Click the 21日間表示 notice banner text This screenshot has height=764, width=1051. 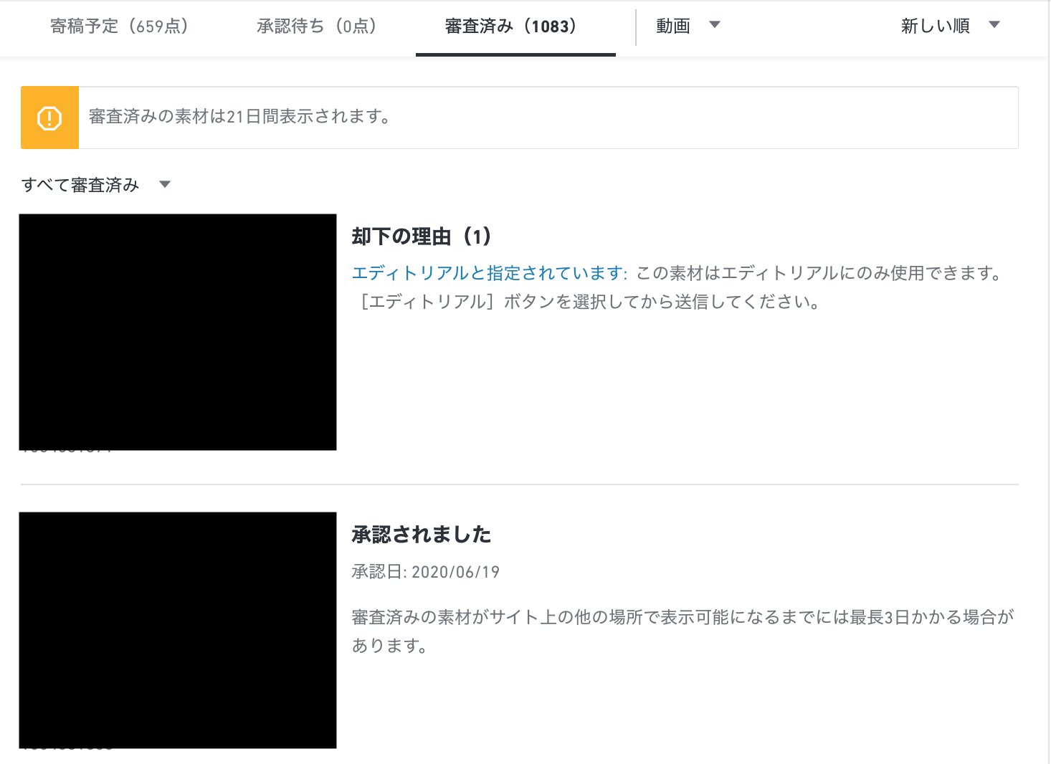coord(238,116)
